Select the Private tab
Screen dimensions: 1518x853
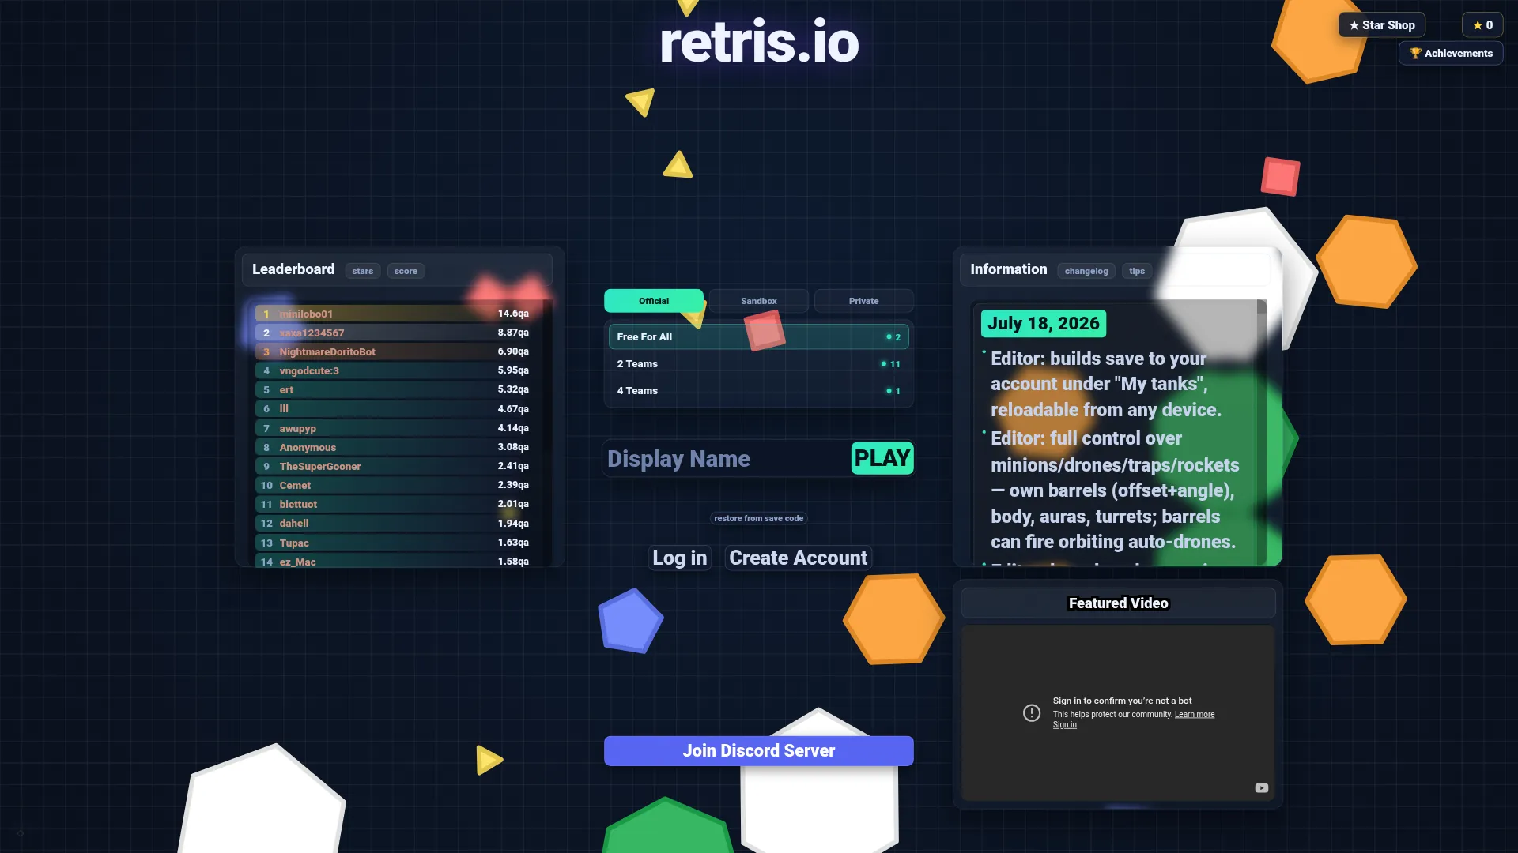tap(863, 301)
